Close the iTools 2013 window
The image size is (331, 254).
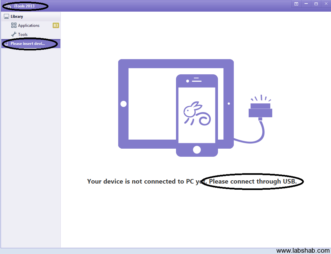[326, 4]
